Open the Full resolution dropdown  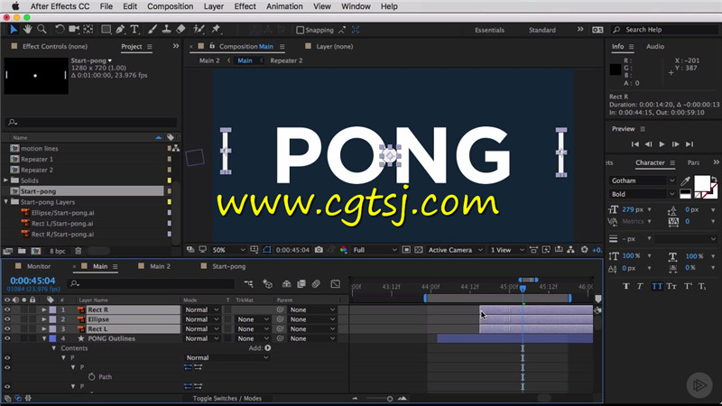coord(375,250)
